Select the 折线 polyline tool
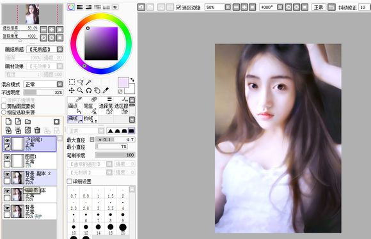This screenshot has height=239, width=371. [90, 119]
